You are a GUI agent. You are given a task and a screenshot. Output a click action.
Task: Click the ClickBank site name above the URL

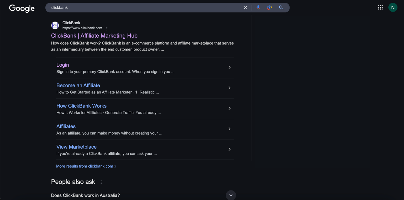coord(71,23)
